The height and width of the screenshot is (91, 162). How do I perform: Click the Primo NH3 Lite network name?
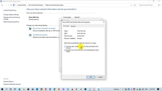point(34,17)
